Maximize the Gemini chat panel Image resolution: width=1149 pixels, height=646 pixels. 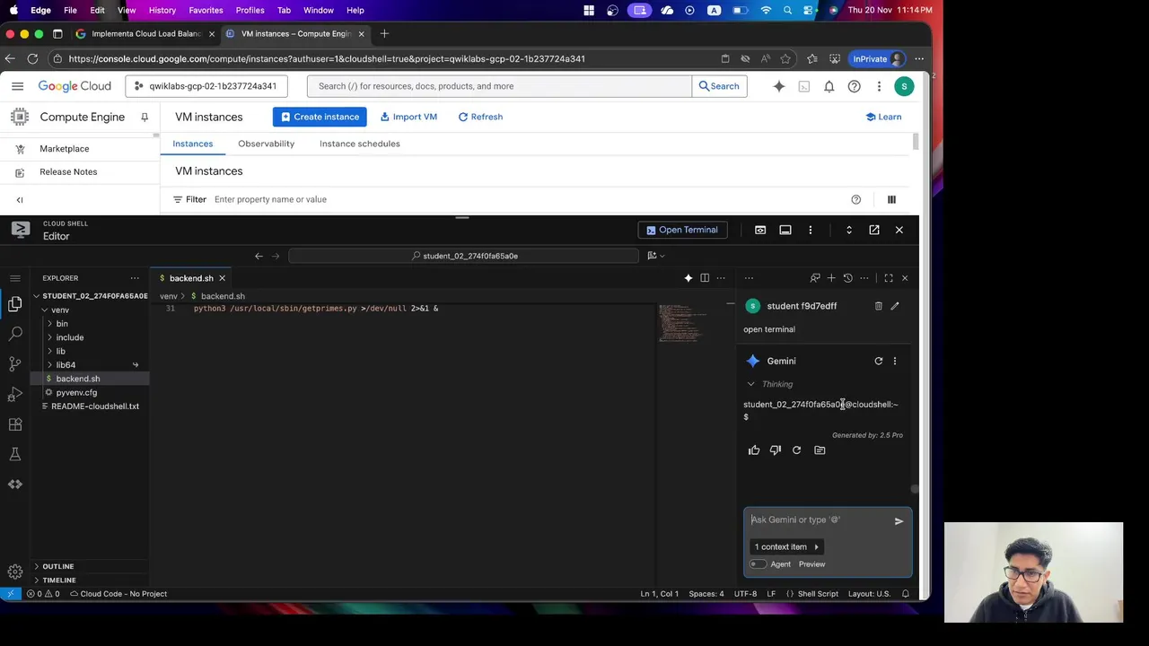point(889,278)
